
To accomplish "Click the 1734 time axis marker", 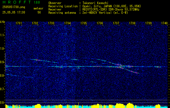I will (68, 23).
